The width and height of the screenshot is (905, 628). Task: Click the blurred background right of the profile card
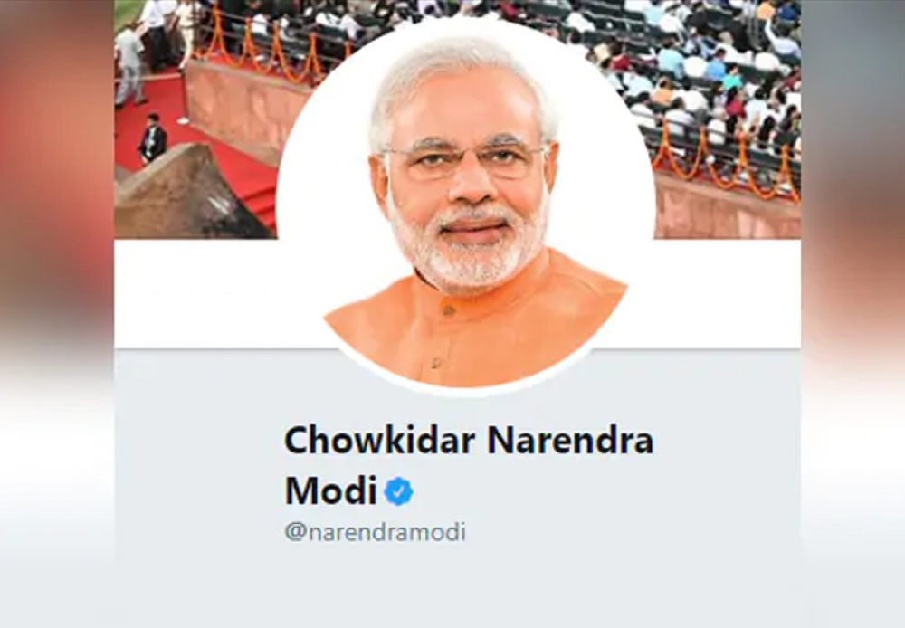(x=853, y=314)
